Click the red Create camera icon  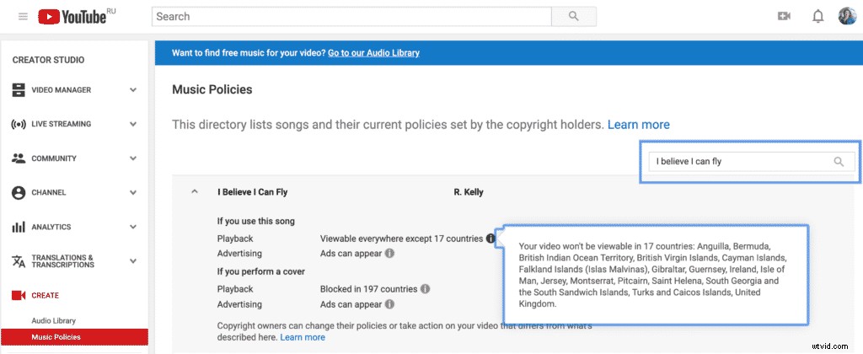pos(19,296)
